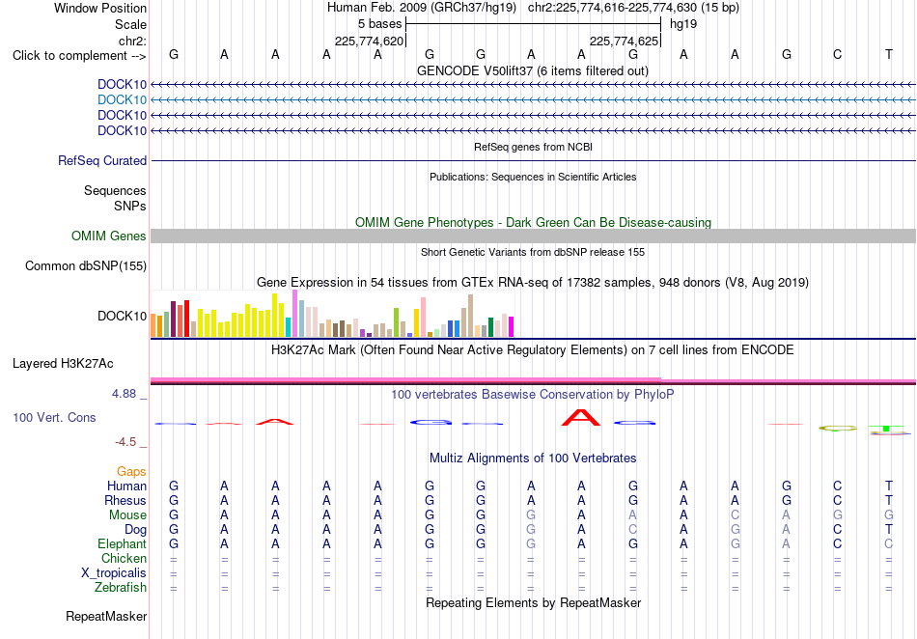Click the GTEx Gene Expression track title
The height and width of the screenshot is (639, 917).
[533, 283]
